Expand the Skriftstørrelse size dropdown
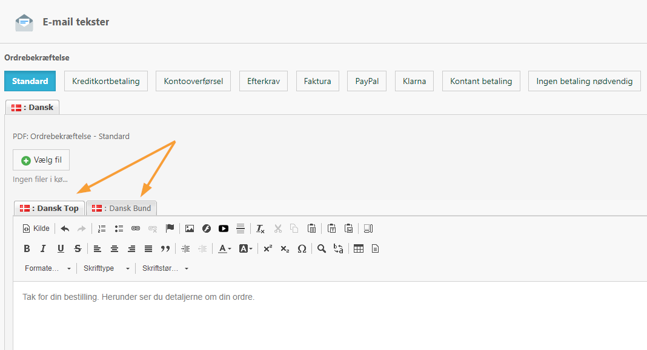Screen dimensions: 647x350 pos(165,268)
